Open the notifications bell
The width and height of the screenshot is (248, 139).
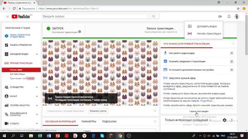click(x=229, y=16)
